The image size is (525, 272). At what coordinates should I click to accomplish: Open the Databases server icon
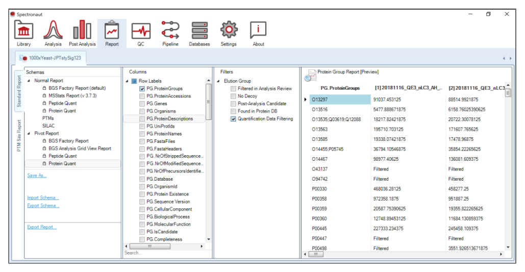(199, 31)
